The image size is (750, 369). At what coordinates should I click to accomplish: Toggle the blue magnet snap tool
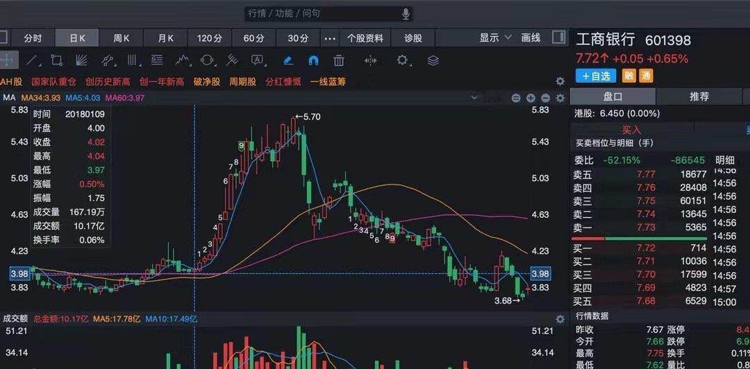313,60
